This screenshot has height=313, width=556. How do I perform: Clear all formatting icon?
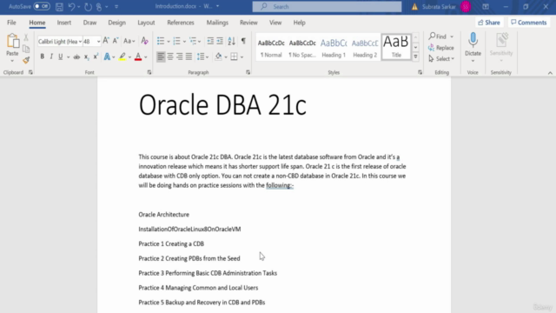pyautogui.click(x=144, y=41)
